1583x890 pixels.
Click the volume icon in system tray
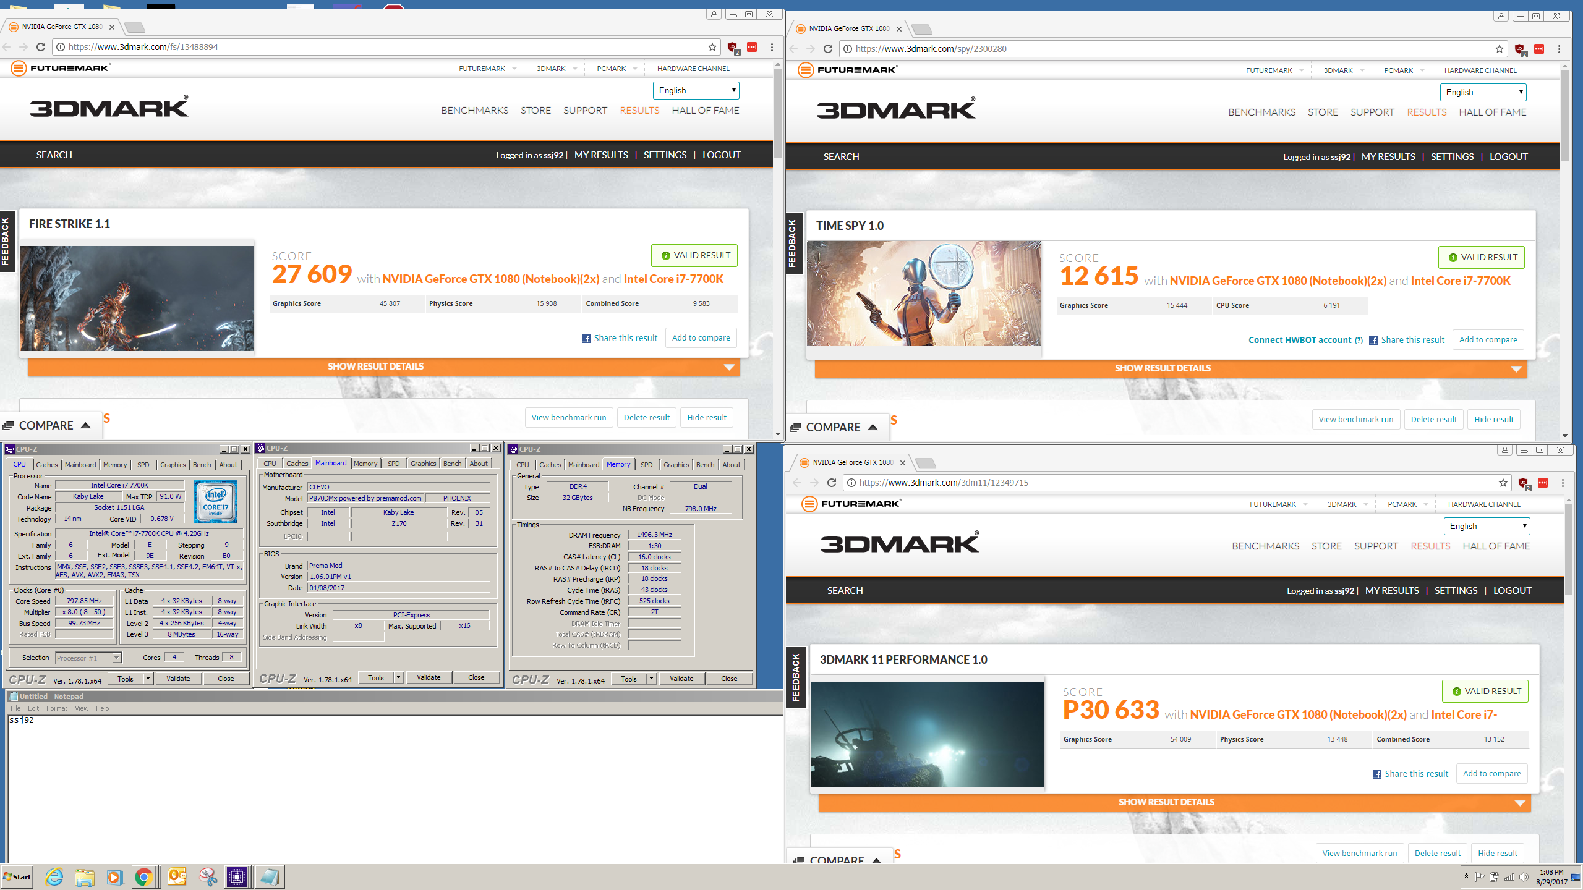(x=1524, y=877)
